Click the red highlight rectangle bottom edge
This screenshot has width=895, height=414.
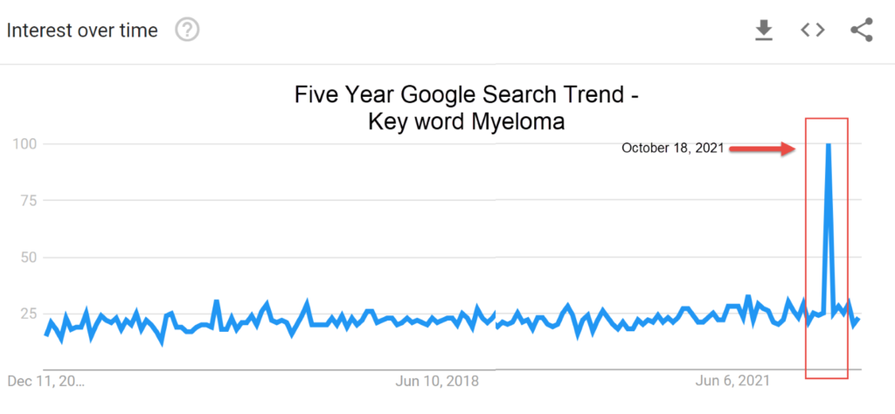827,377
